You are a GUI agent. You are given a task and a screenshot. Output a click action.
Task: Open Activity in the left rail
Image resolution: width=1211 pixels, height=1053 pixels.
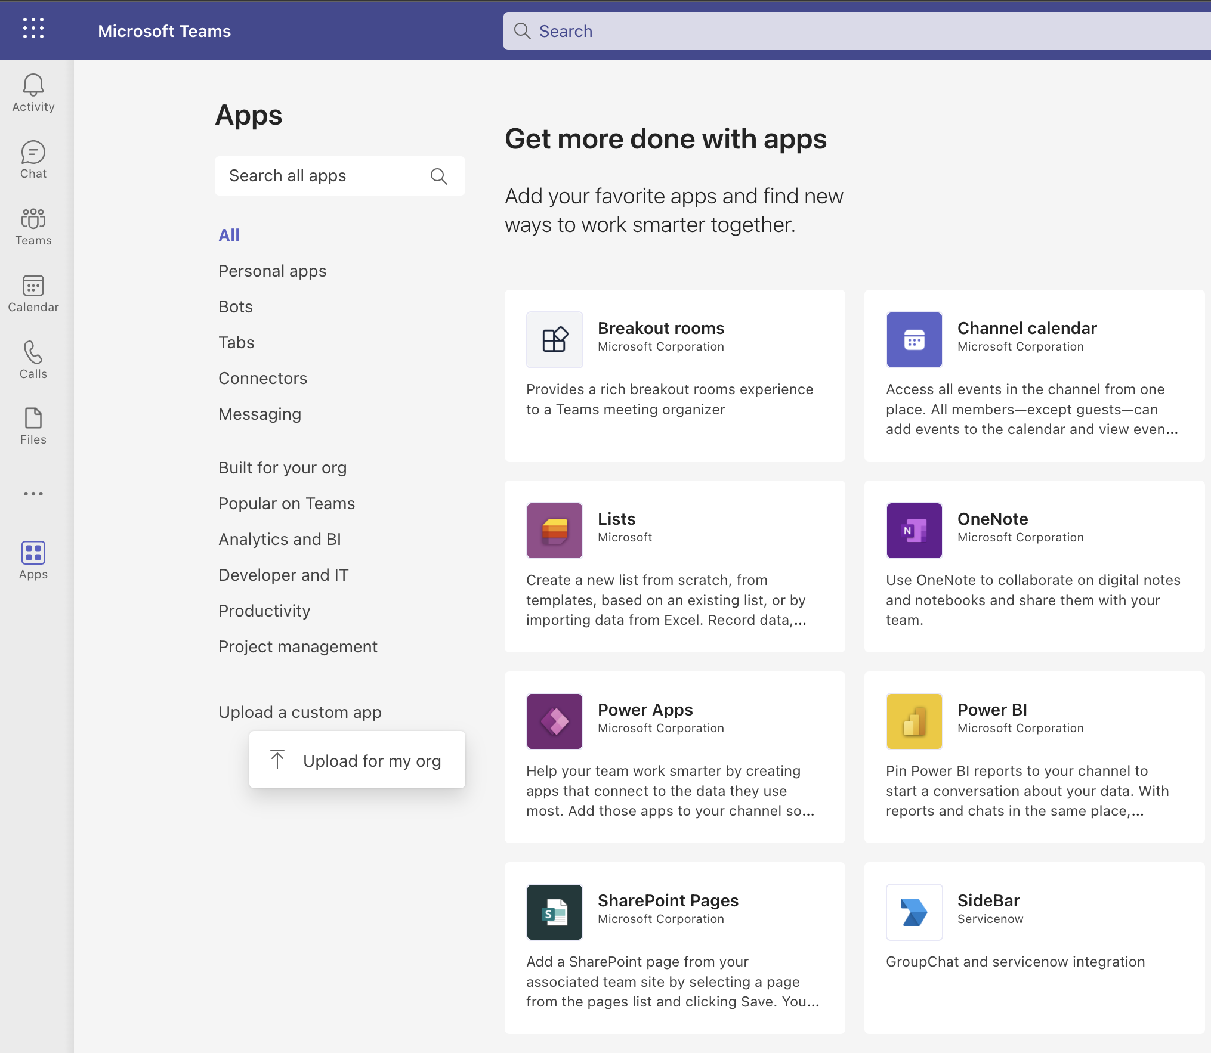click(x=33, y=93)
